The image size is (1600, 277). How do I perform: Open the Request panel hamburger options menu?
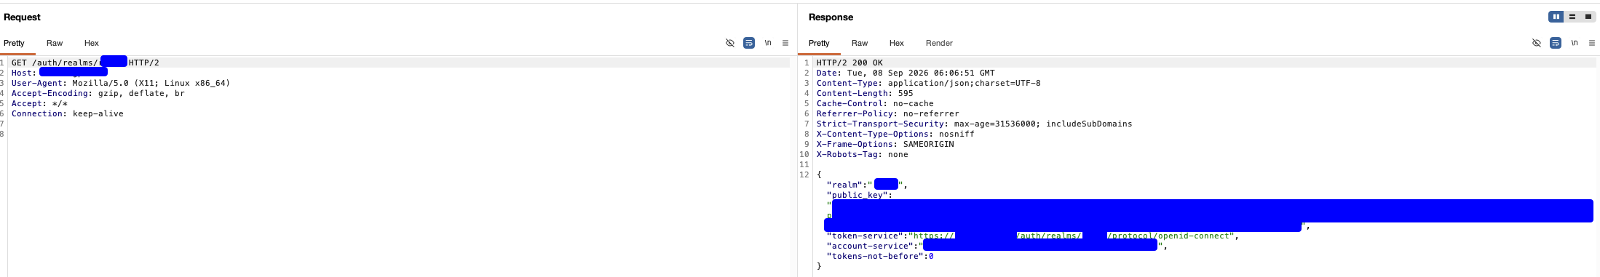point(785,43)
